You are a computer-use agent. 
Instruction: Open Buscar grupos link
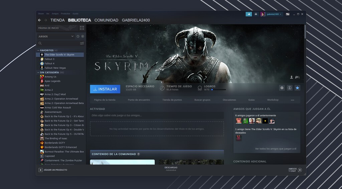pyautogui.click(x=202, y=100)
